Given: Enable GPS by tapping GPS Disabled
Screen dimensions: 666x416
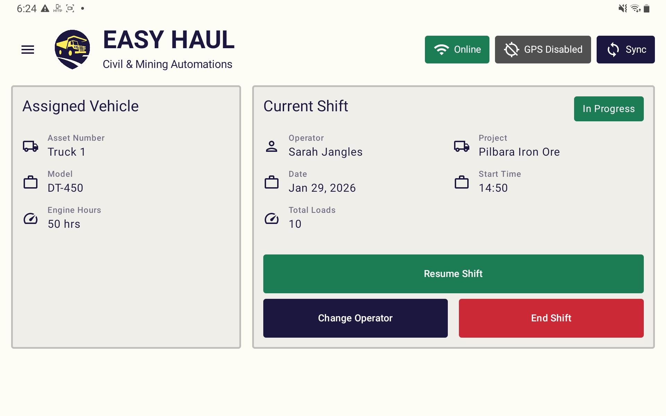Looking at the screenshot, I should [543, 49].
